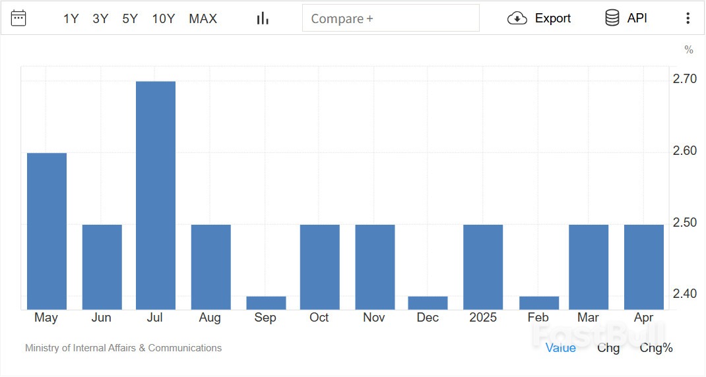Open the chart type bar icon

coord(263,18)
